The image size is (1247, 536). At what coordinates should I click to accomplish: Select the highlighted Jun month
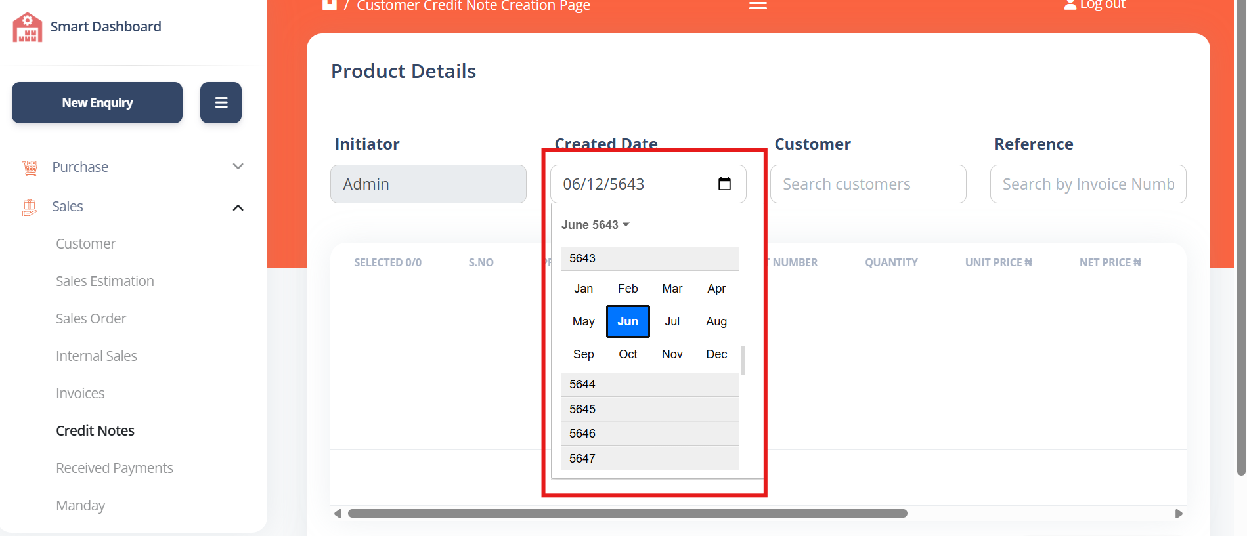(628, 321)
